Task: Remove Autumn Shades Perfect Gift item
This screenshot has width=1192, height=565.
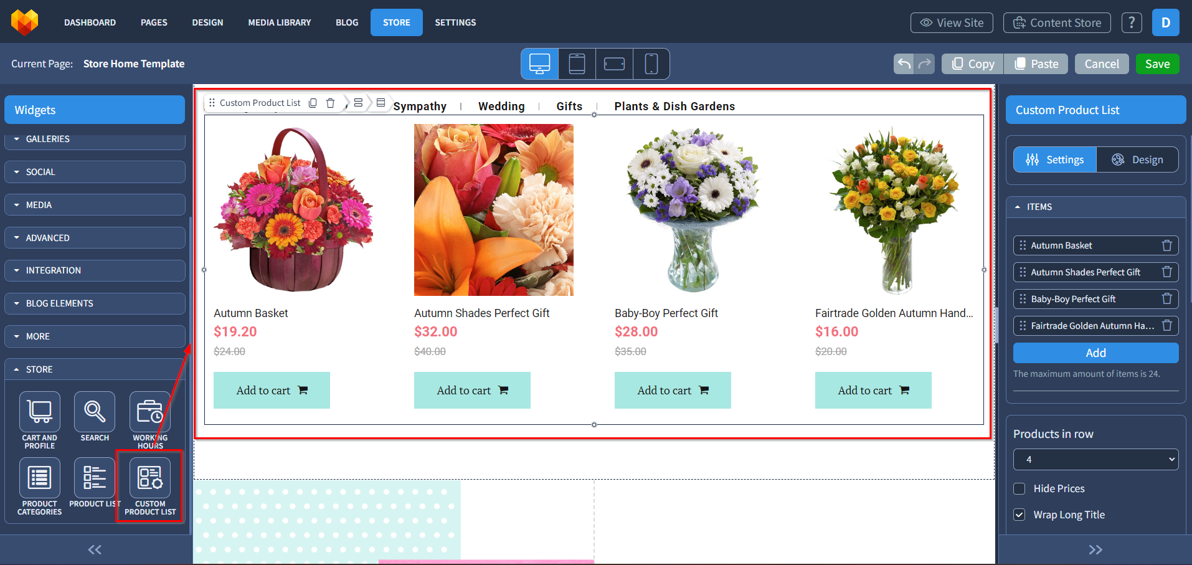Action: point(1167,272)
